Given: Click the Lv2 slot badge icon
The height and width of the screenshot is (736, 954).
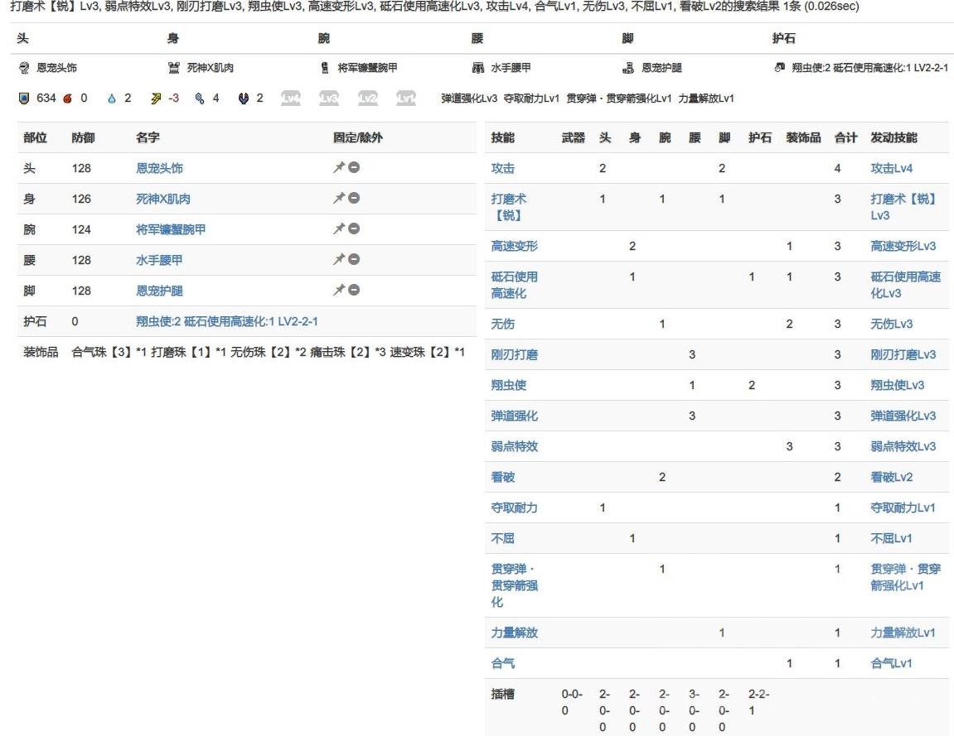Looking at the screenshot, I should pos(367,99).
